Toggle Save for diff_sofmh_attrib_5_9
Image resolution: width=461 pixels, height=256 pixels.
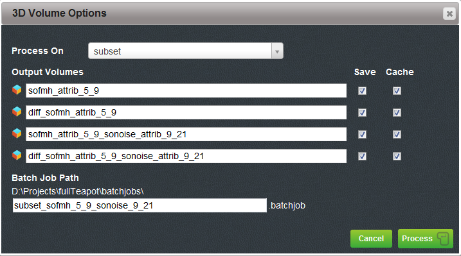[x=362, y=113]
